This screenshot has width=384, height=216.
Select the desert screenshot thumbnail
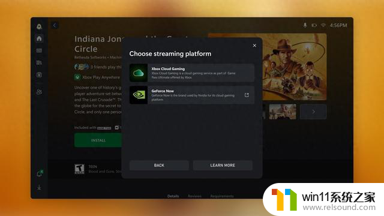pyautogui.click(x=283, y=112)
